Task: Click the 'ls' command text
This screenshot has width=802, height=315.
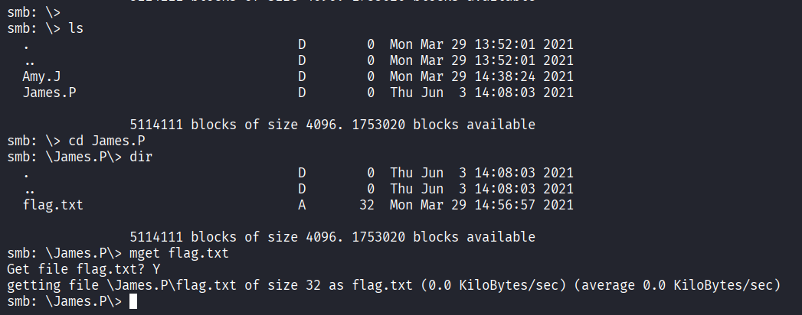Action: (x=75, y=28)
